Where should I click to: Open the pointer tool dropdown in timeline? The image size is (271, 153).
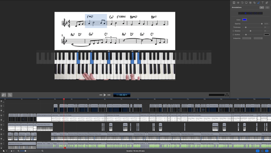coord(6,151)
